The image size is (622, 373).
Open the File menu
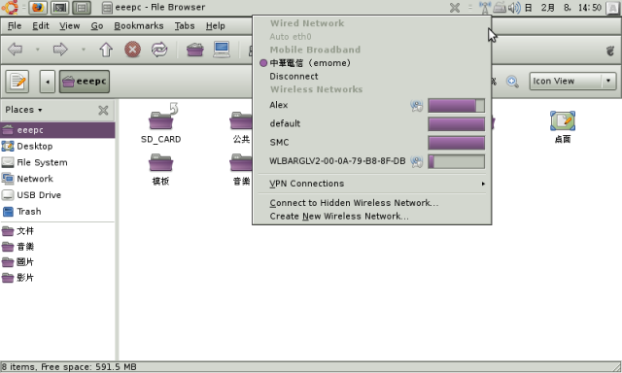click(15, 26)
